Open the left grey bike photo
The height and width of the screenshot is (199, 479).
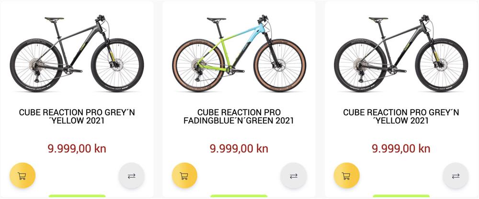[77, 53]
